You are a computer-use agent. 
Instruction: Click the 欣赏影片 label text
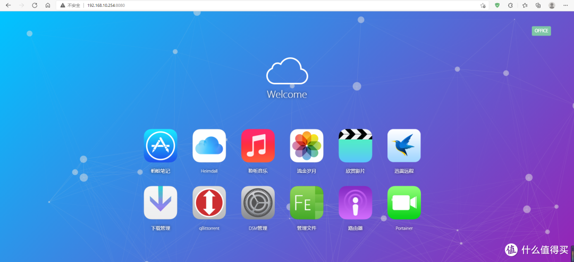[x=355, y=171]
